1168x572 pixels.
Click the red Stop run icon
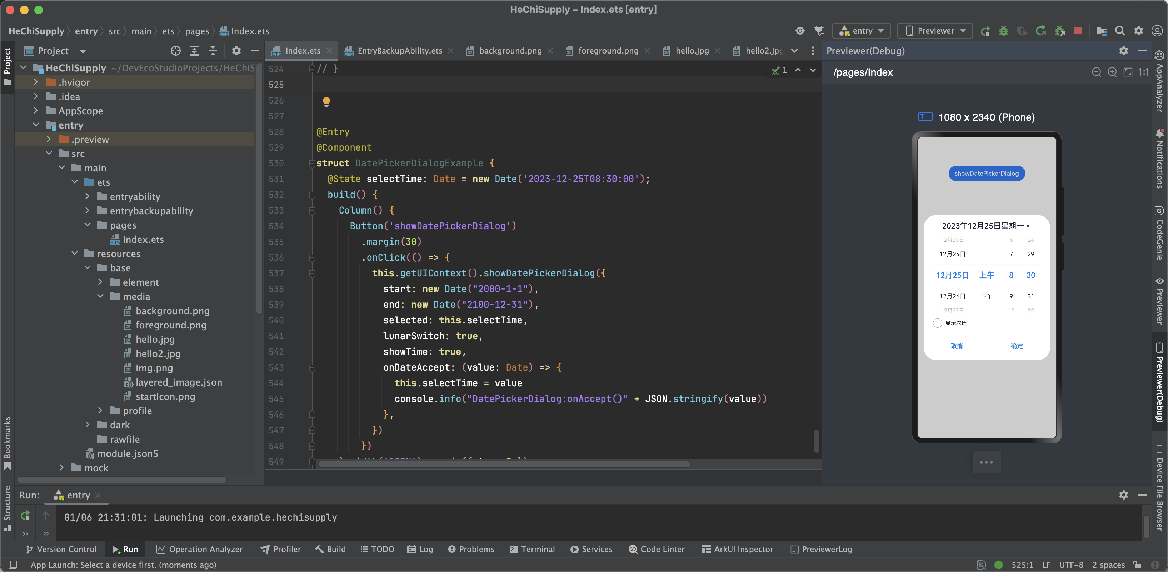[1078, 31]
